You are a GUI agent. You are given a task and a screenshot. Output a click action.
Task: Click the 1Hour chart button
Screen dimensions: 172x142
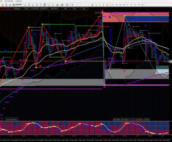(x=65, y=9)
